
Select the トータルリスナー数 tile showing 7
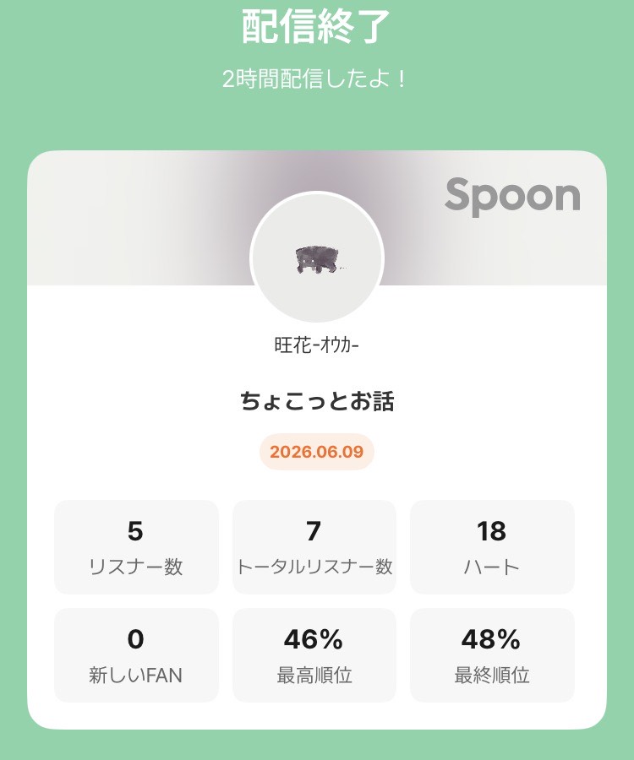click(314, 546)
